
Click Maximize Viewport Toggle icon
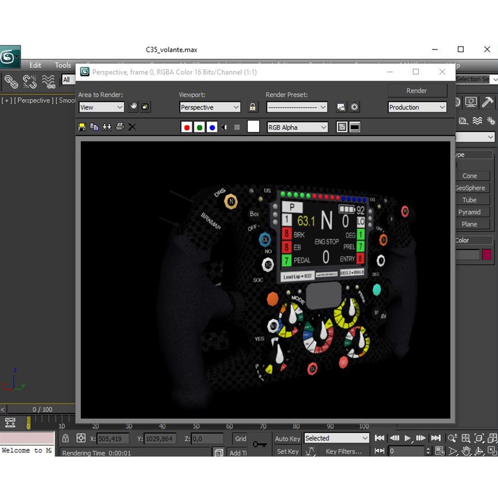coord(492,451)
